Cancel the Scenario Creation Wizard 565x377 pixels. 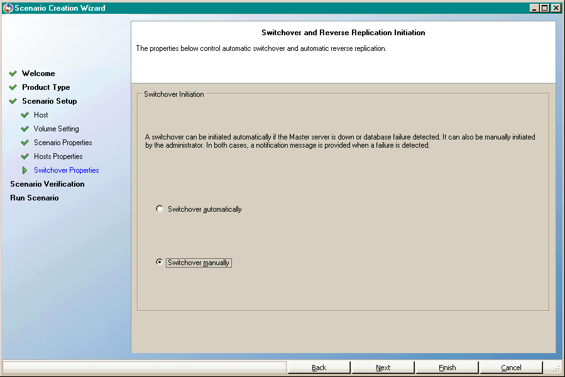[x=511, y=368]
